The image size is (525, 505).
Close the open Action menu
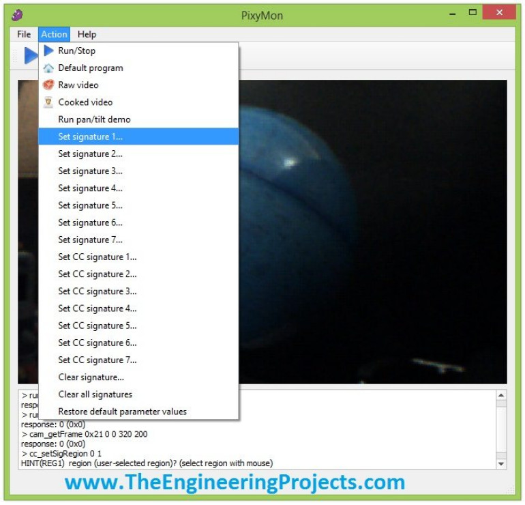coord(54,34)
